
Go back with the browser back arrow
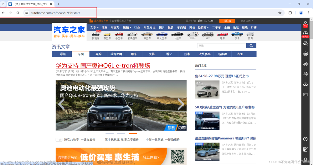coord(3,13)
